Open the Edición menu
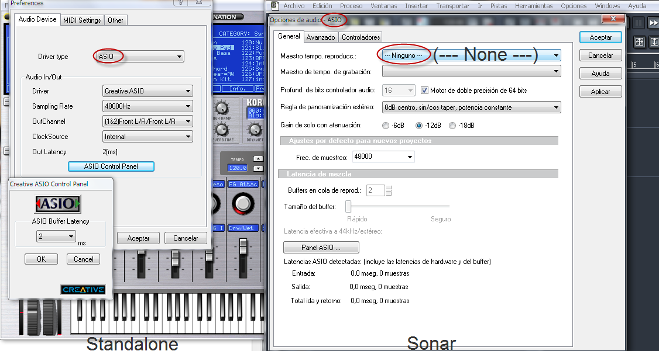Image resolution: width=659 pixels, height=351 pixels. [322, 6]
